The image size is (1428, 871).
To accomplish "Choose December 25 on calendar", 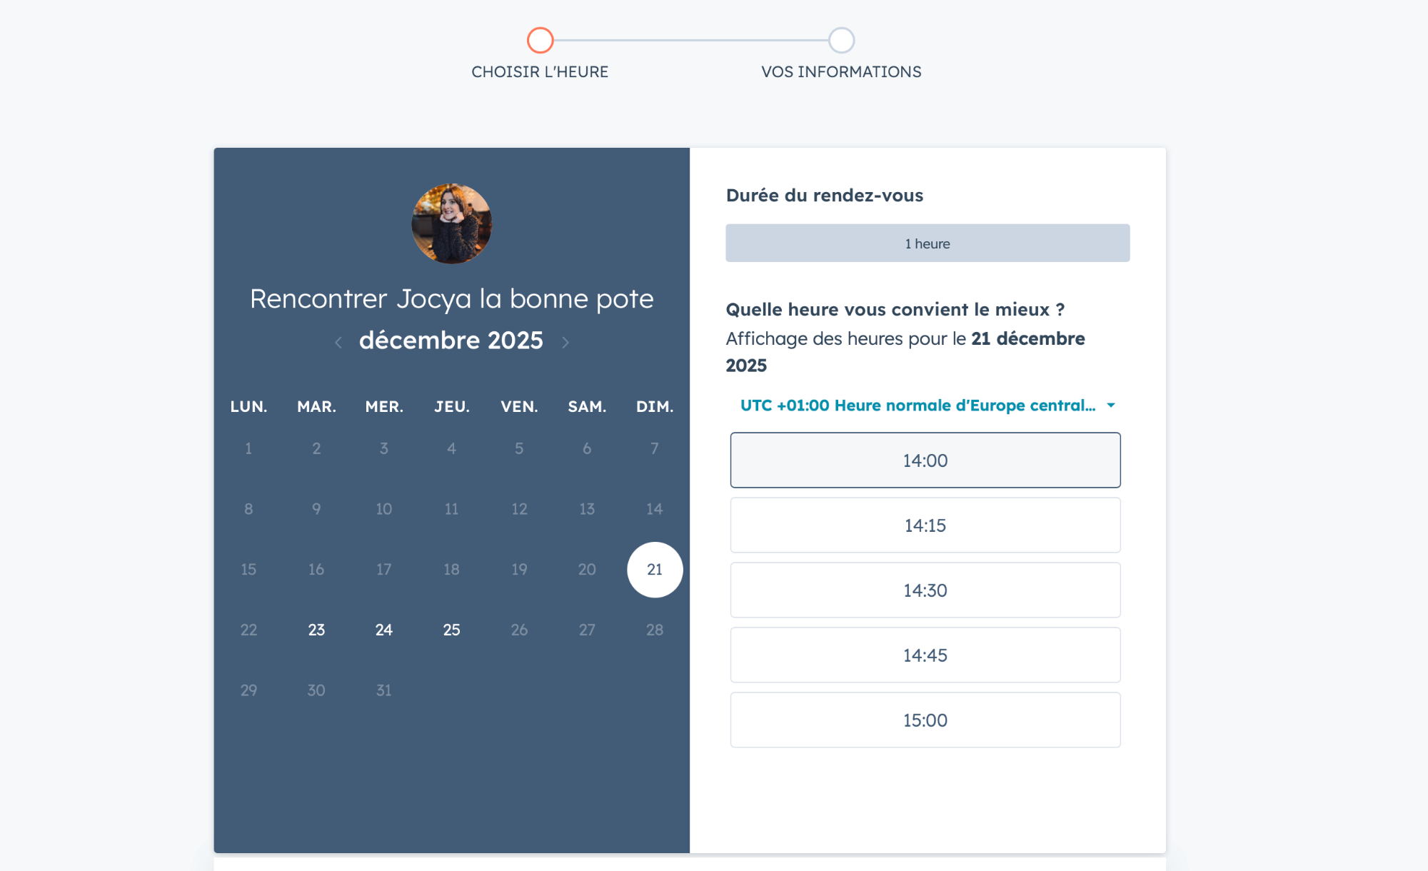I will (451, 630).
